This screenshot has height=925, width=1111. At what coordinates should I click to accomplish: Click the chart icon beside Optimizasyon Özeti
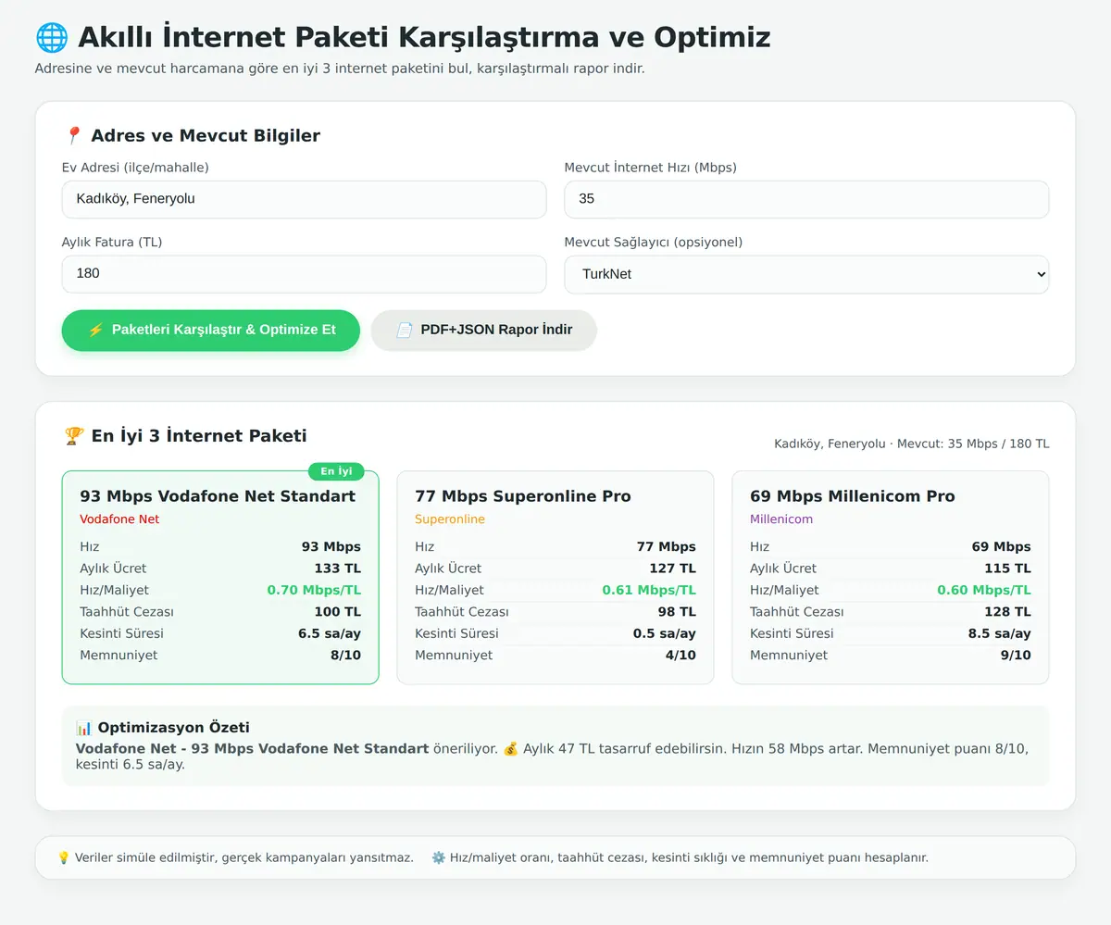[x=84, y=728]
